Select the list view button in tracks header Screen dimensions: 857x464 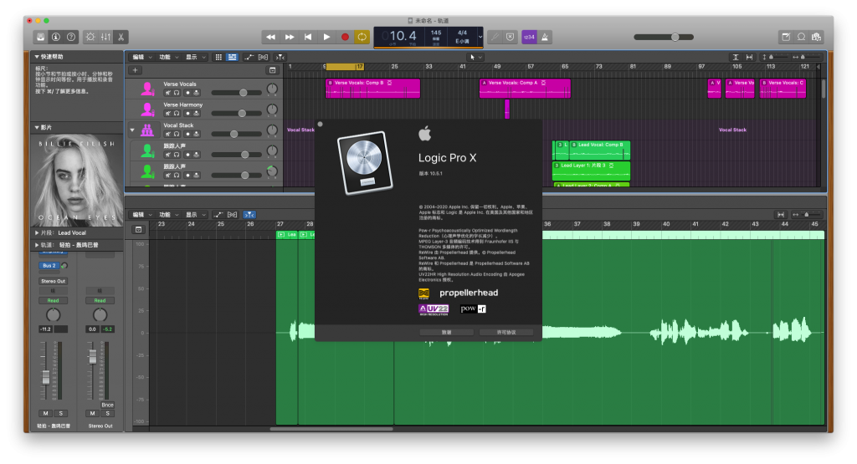233,58
